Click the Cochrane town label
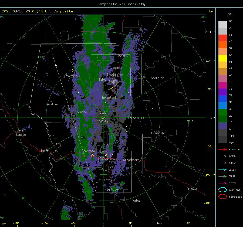 coord(88,151)
